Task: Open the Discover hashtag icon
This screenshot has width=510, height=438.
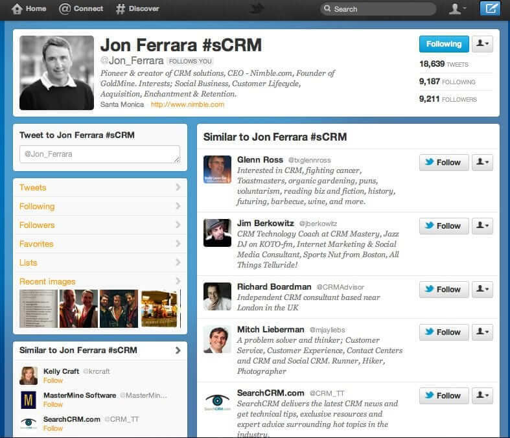Action: [120, 9]
